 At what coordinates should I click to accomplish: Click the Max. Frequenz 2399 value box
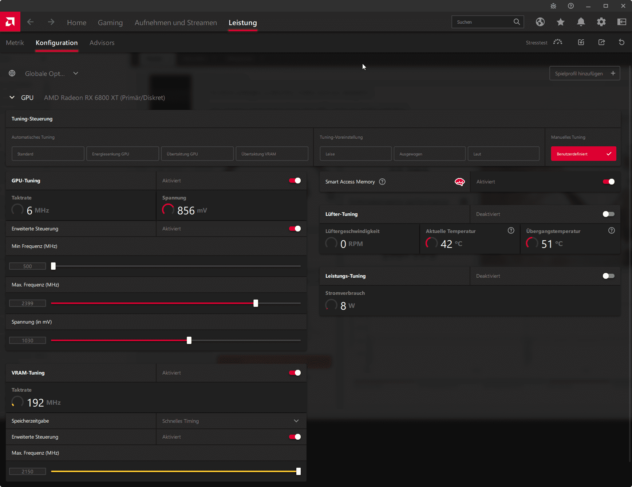pyautogui.click(x=28, y=303)
